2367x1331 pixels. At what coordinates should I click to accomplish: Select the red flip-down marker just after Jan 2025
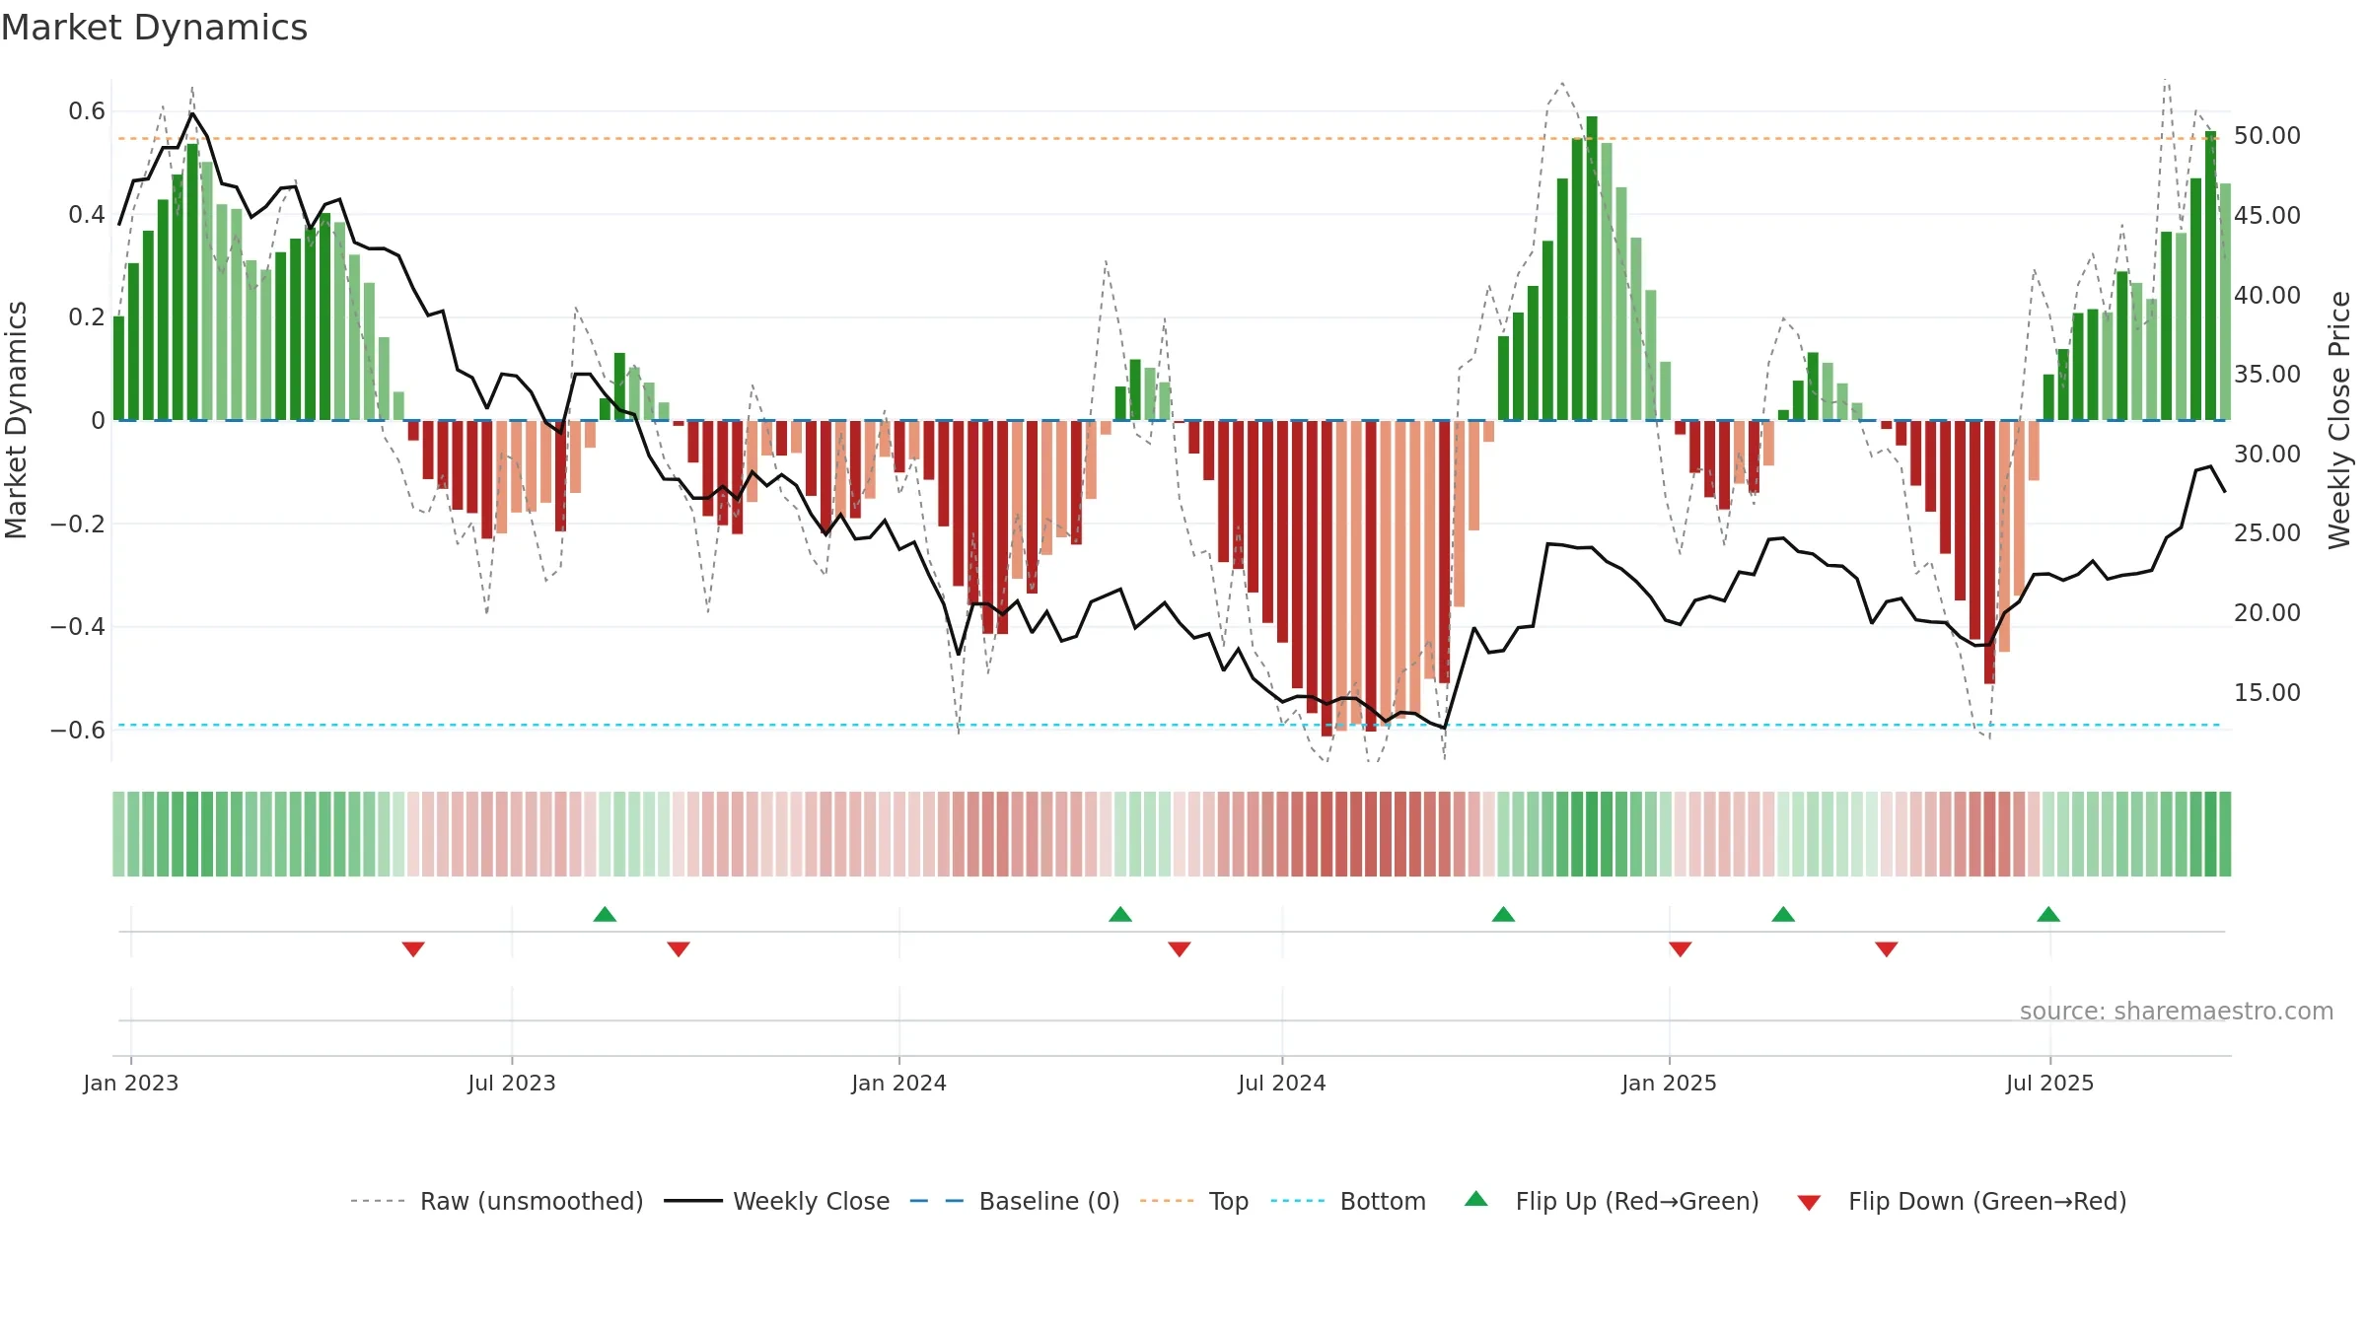(1681, 948)
